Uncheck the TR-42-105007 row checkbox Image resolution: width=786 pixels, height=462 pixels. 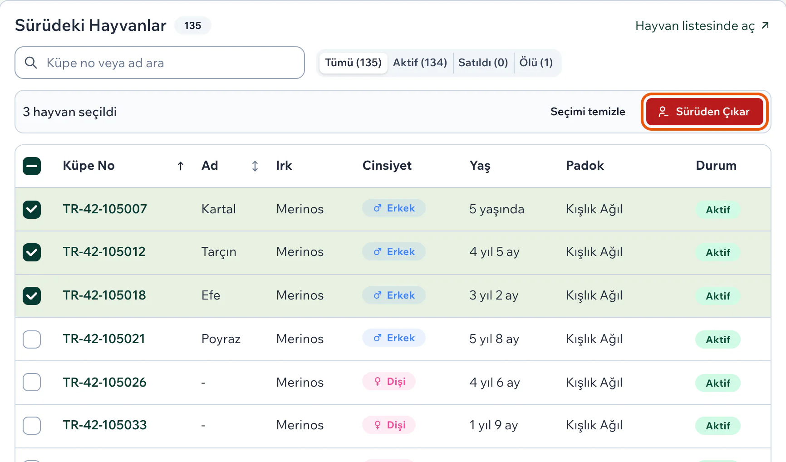point(32,210)
